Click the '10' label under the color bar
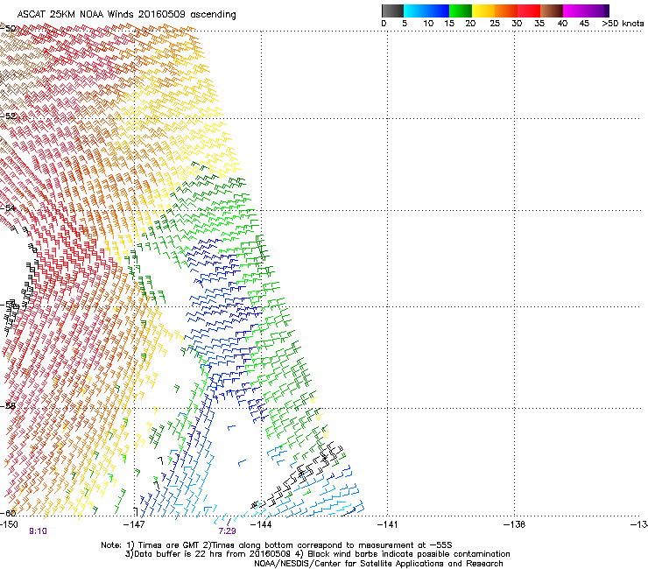This screenshot has width=648, height=569. (x=428, y=24)
